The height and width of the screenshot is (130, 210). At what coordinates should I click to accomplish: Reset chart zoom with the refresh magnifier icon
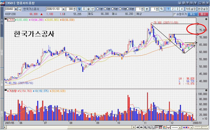tap(153, 127)
